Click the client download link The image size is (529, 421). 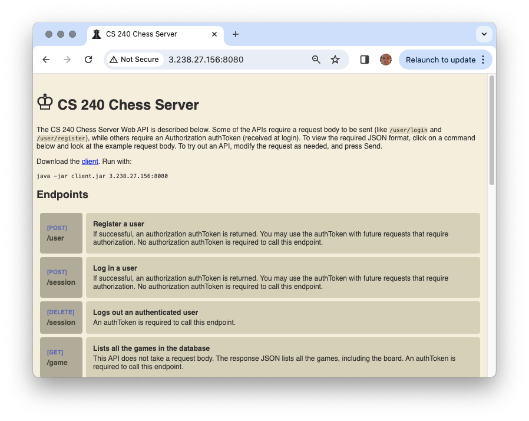tap(90, 161)
